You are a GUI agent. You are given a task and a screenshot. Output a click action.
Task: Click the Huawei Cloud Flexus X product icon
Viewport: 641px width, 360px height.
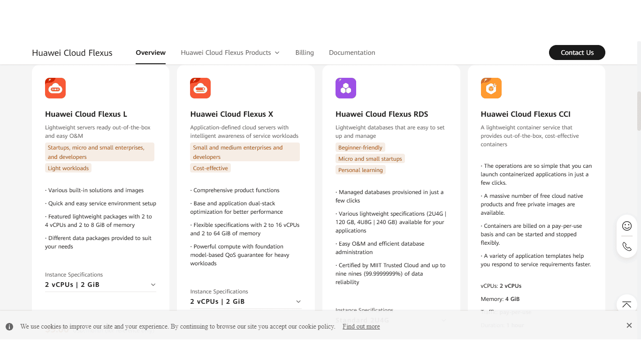click(x=200, y=88)
